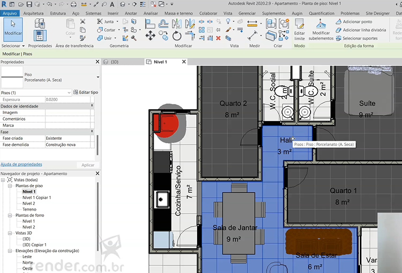This screenshot has height=273, width=402.
Task: Open the Ajuda de propriedades link
Action: (21, 164)
